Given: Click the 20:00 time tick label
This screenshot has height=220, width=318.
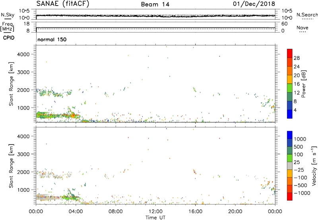Looking at the screenshot, I should (235, 212).
